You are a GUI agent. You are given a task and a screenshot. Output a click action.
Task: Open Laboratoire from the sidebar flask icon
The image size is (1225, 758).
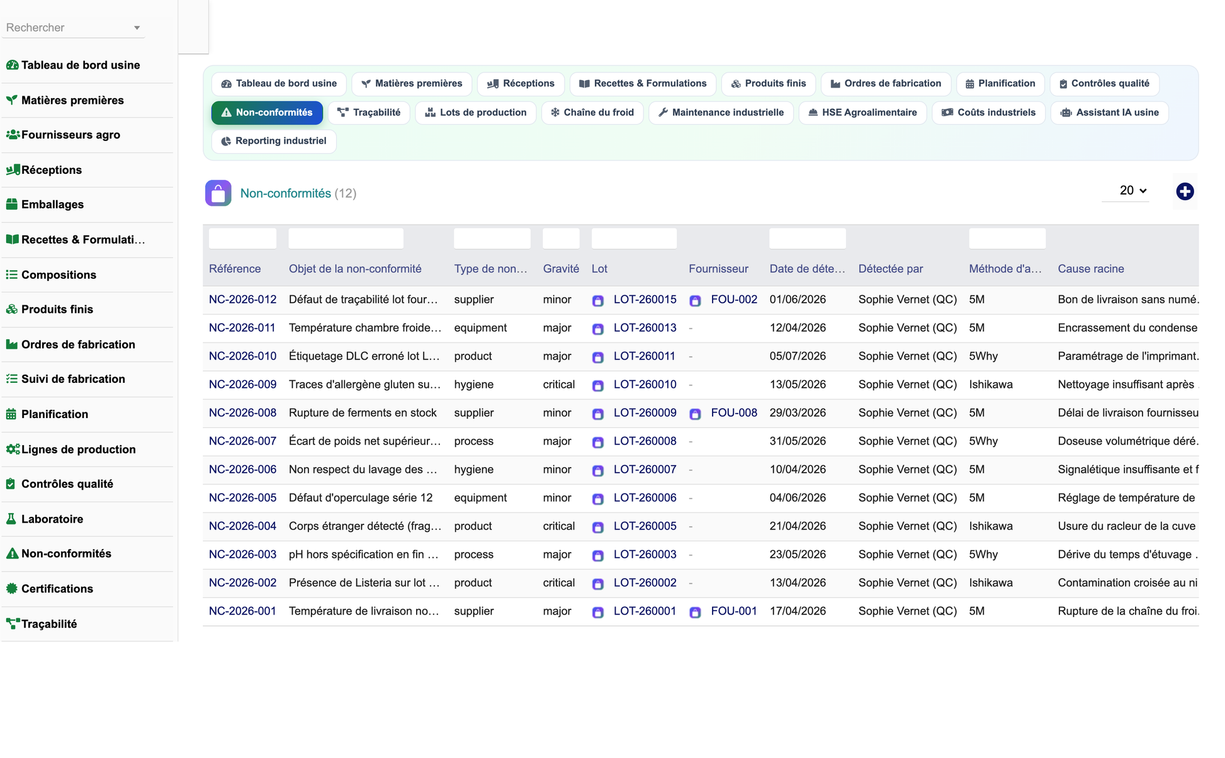tap(11, 519)
